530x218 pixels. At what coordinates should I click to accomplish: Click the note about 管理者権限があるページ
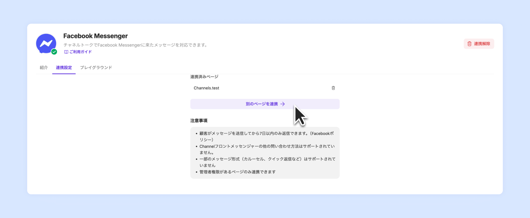click(237, 172)
